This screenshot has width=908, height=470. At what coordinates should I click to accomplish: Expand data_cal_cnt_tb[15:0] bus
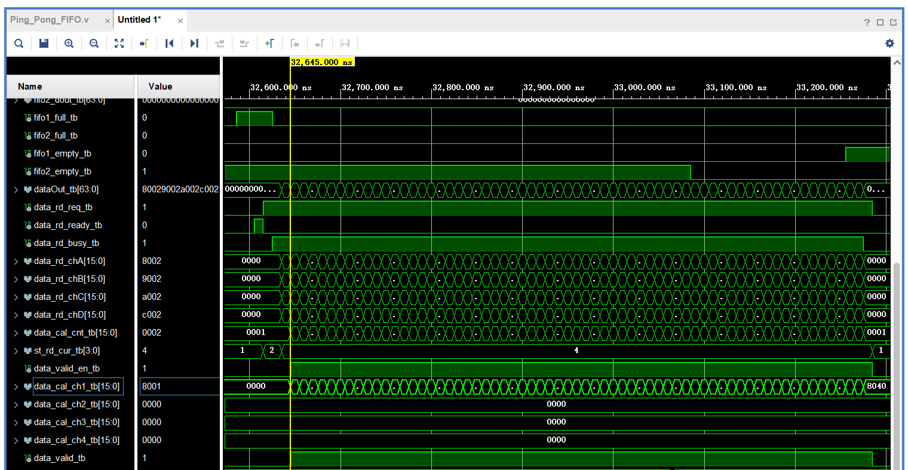point(16,333)
